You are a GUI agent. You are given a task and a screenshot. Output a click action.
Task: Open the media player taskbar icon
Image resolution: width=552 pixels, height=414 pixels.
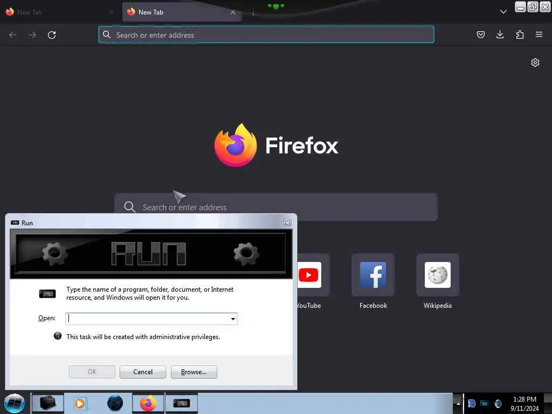[x=80, y=403]
